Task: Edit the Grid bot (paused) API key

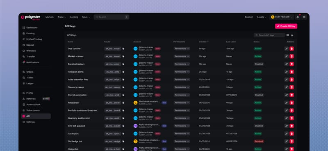Action: point(286,126)
